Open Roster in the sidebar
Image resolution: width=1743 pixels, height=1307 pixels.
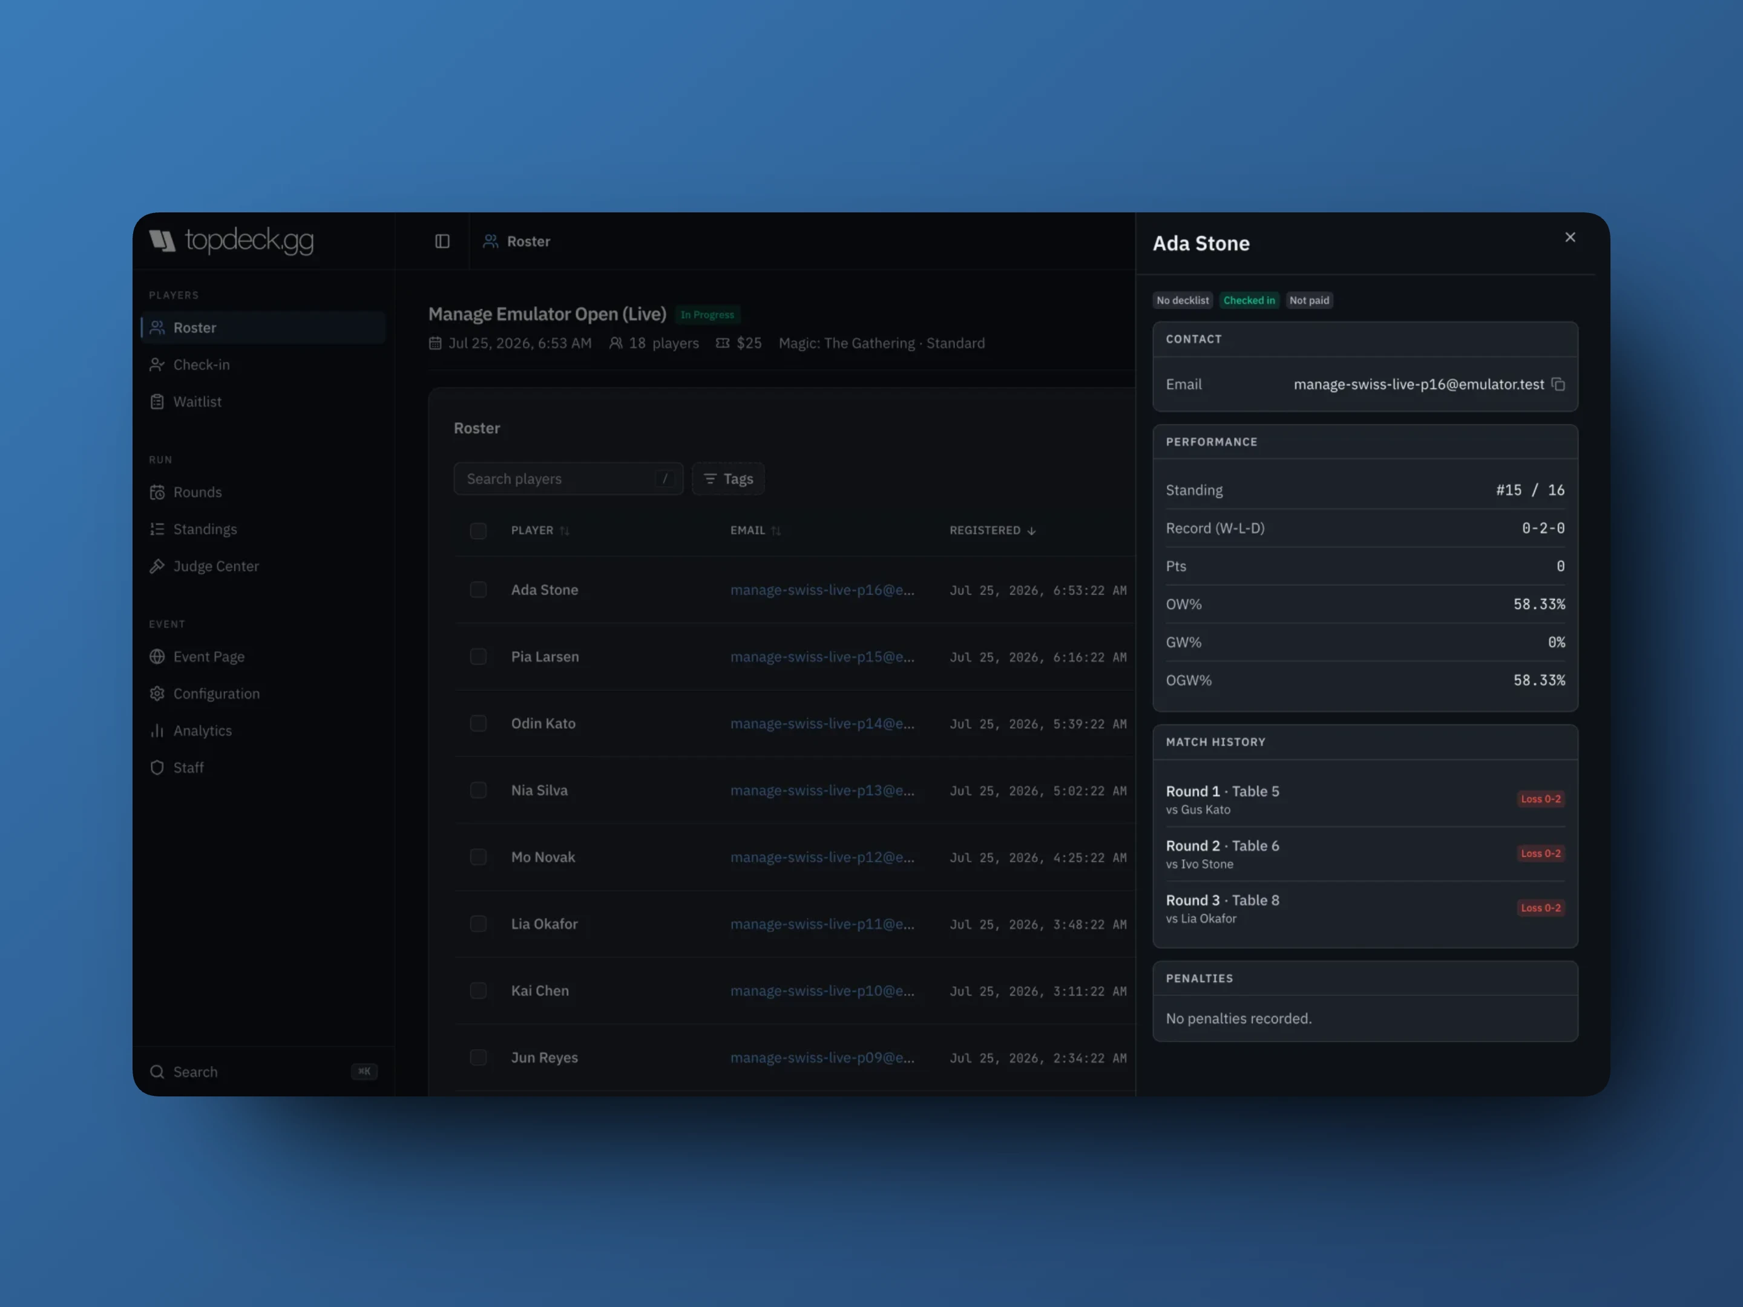263,328
